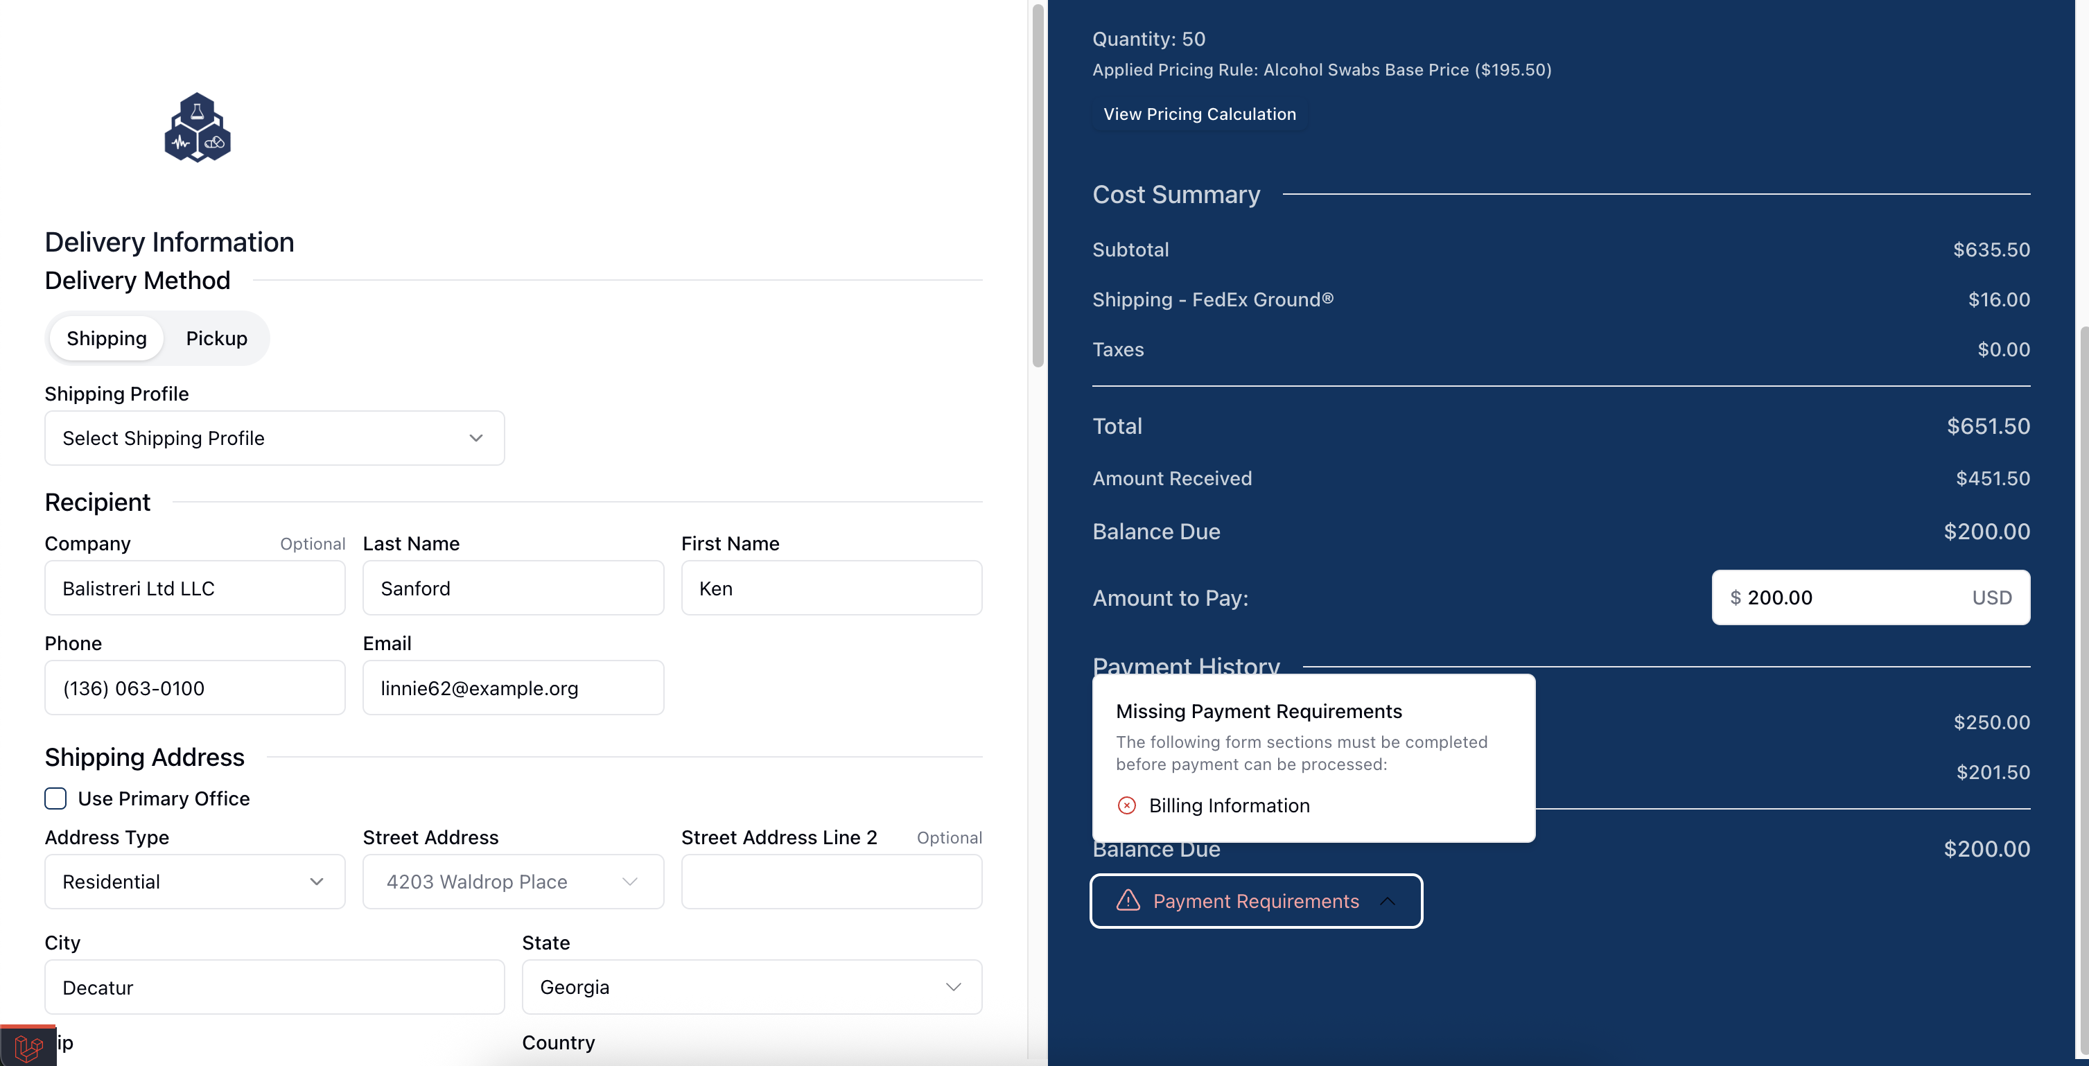2089x1066 pixels.
Task: Click the Amount to Pay input field
Action: point(1857,597)
